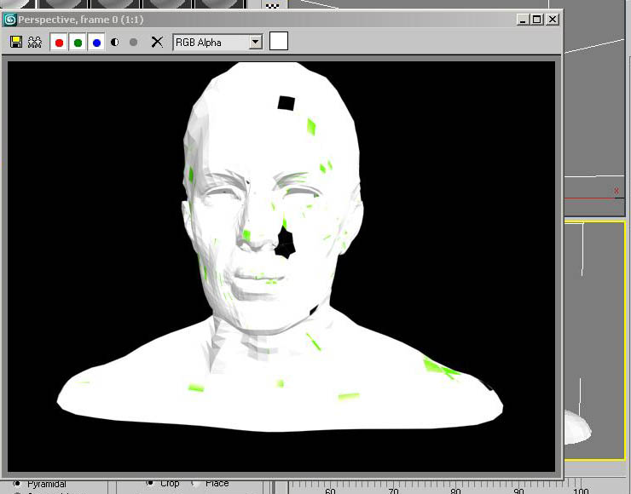Click the Save Bitmap icon
Viewport: 631px width, 494px height.
click(15, 42)
